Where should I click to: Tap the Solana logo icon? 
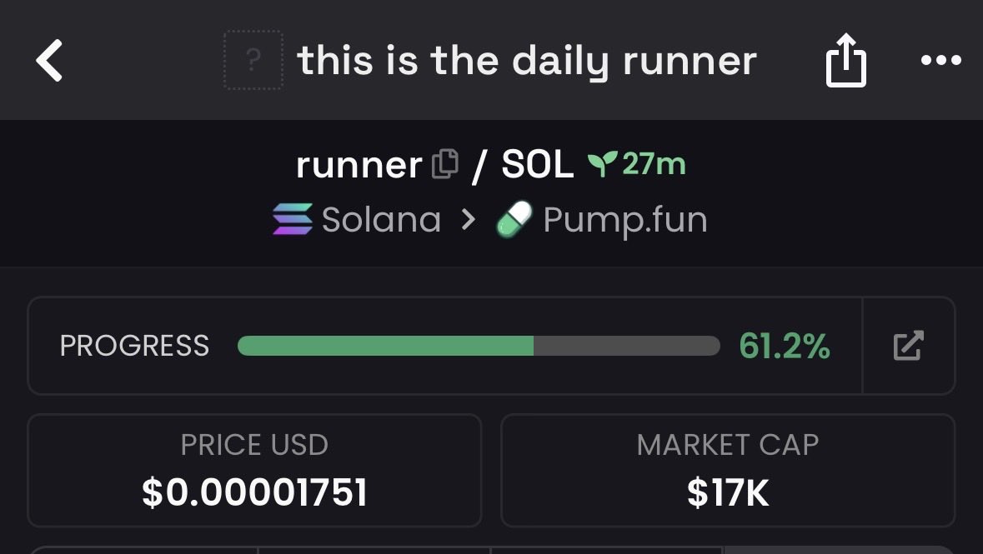coord(293,220)
